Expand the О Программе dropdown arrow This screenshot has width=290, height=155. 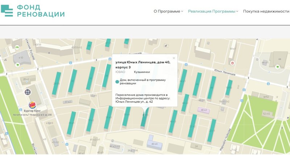tap(182, 12)
